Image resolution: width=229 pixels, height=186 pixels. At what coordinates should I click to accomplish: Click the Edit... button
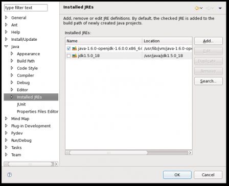point(209,51)
